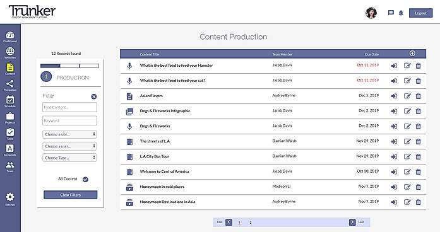Click the Clear Filters button

pos(71,195)
